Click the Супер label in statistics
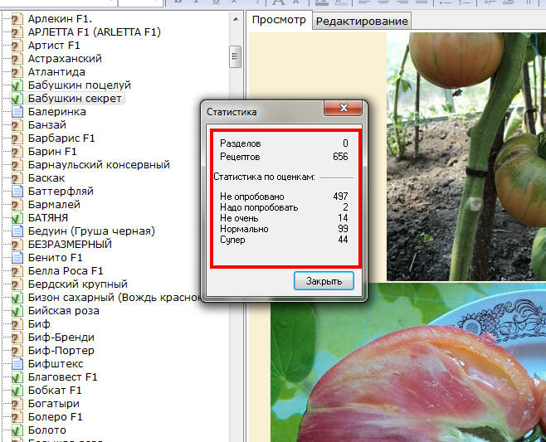The width and height of the screenshot is (546, 442). [x=232, y=240]
